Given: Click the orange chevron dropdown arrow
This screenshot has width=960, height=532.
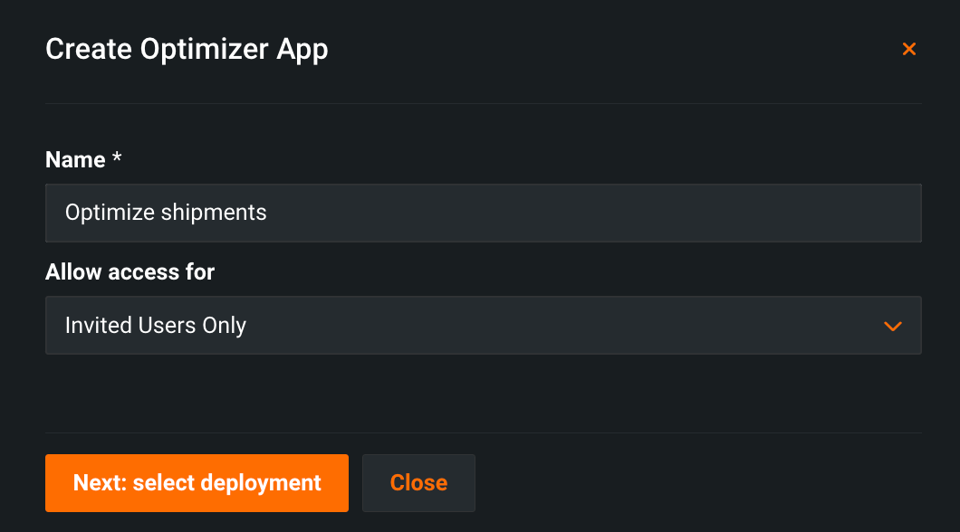Looking at the screenshot, I should [x=893, y=326].
